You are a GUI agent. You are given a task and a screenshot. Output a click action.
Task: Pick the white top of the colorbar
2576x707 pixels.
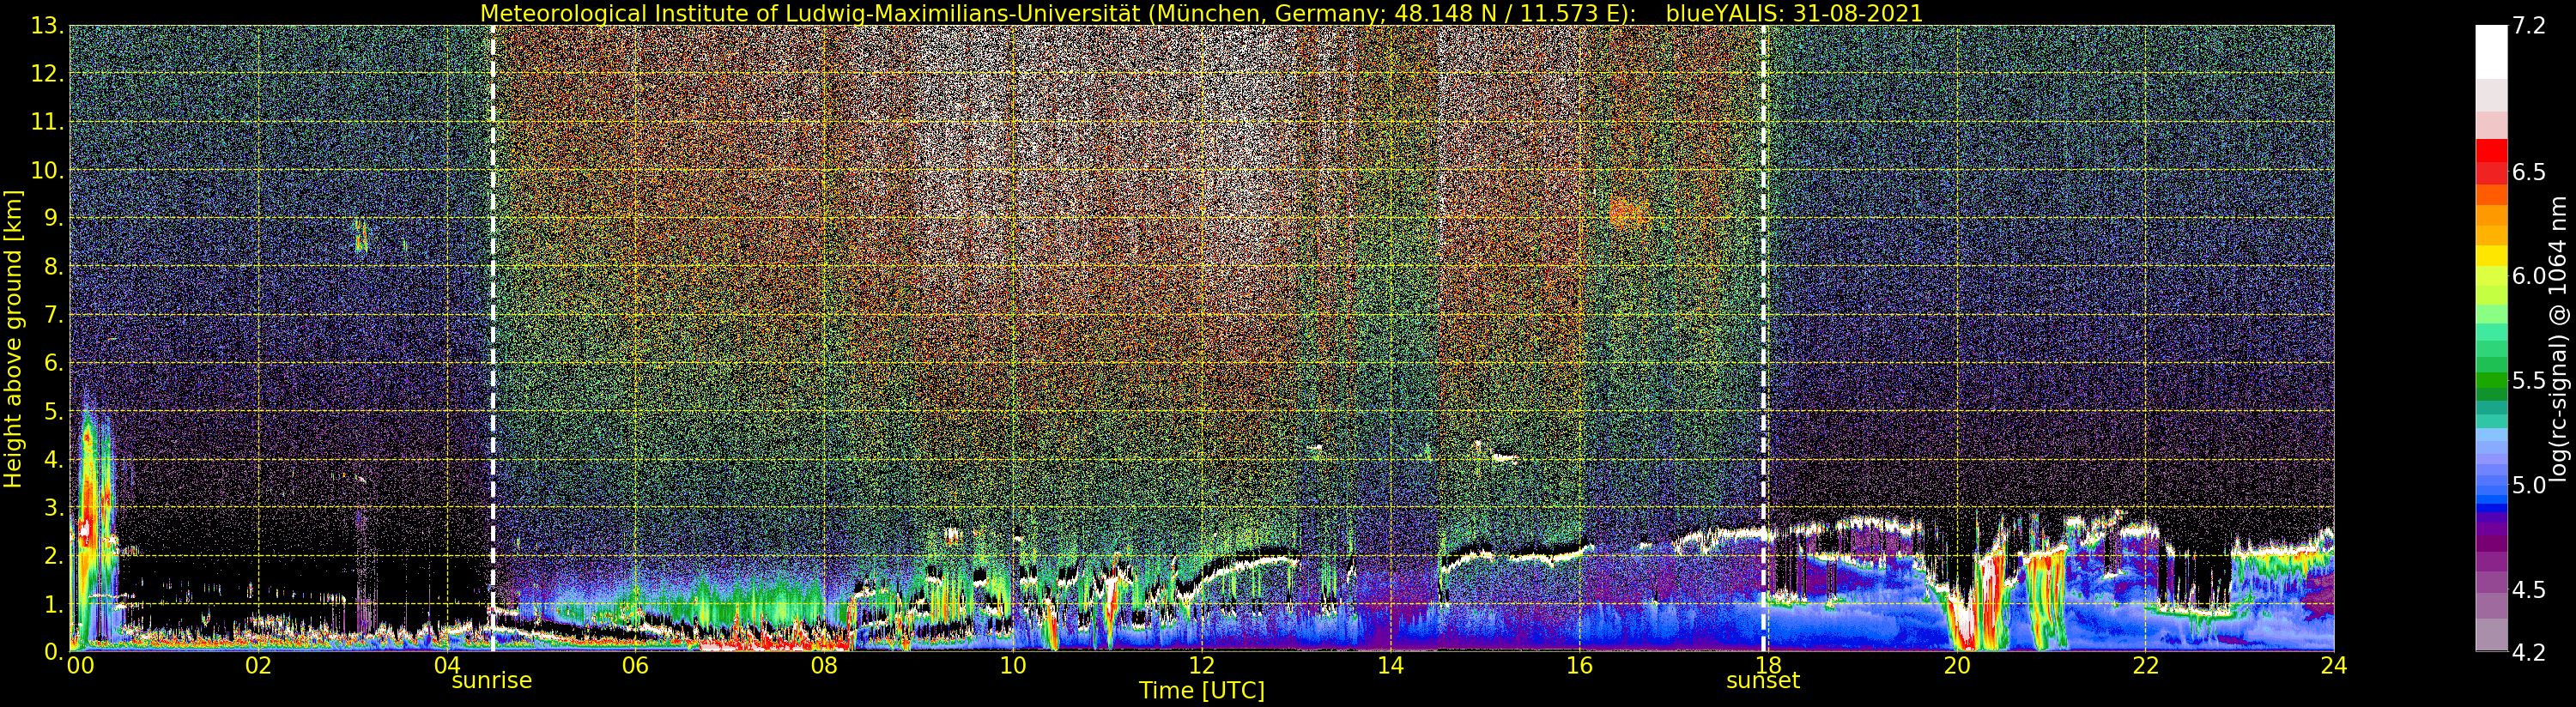(x=2491, y=50)
